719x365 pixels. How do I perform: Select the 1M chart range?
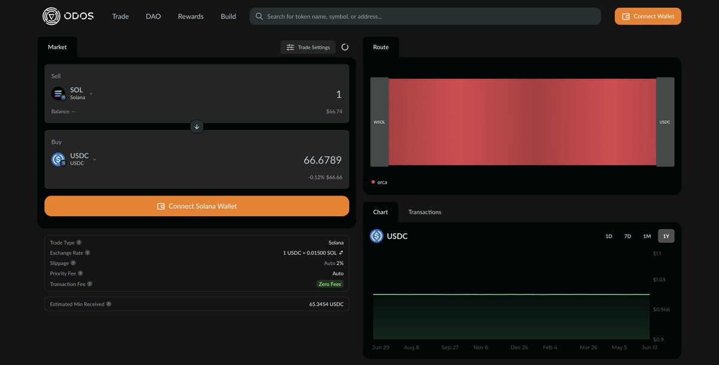coord(647,236)
